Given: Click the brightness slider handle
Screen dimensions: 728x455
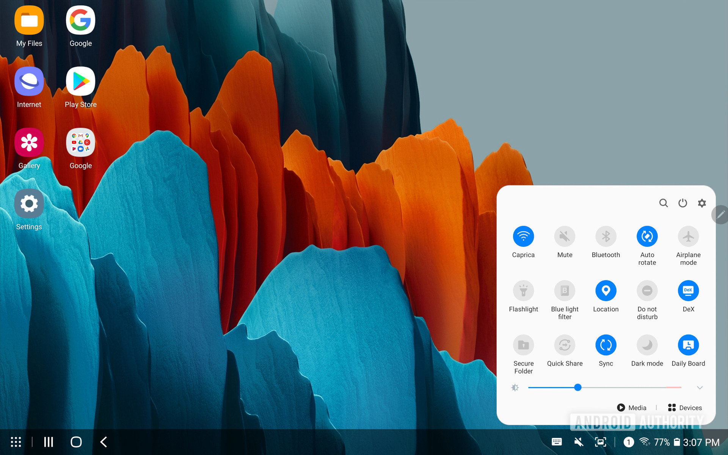Looking at the screenshot, I should coord(577,388).
